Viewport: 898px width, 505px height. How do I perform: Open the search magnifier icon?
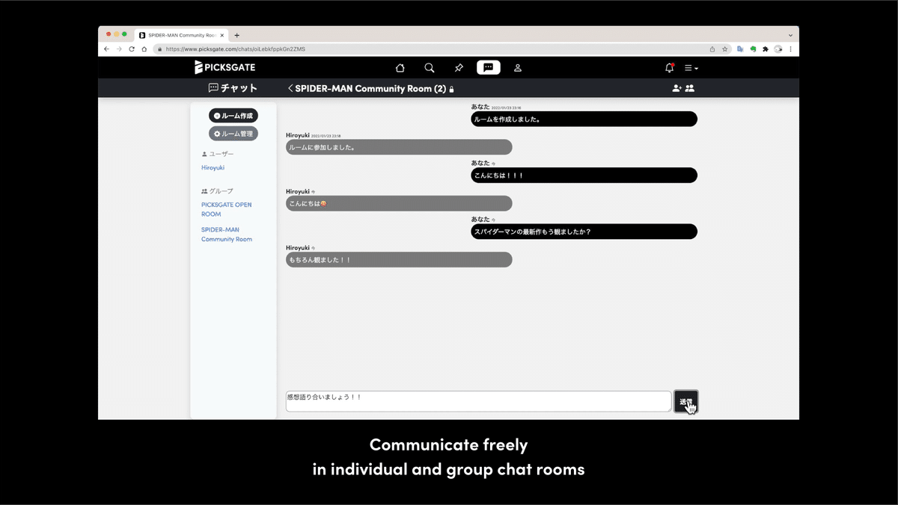[x=430, y=67]
